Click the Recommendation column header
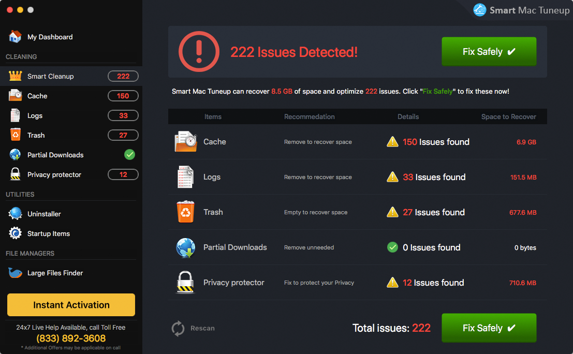This screenshot has width=573, height=354. 309,116
